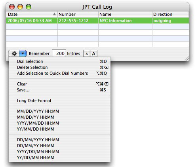This screenshot has height=167, width=196.
Task: Close the JPT Call Log window
Action: [12, 7]
